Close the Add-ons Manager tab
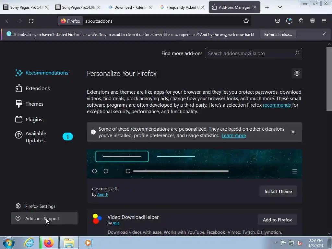This screenshot has width=332, height=249. 255,7
